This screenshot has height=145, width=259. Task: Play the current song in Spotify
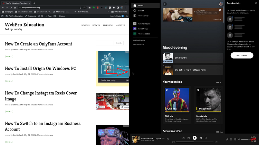point(194,138)
